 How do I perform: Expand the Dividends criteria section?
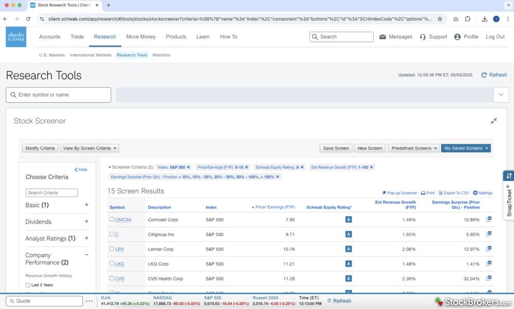coord(86,222)
